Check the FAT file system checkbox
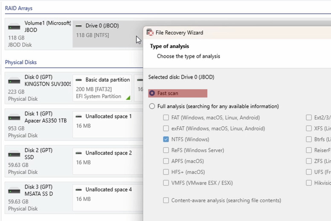331x221 pixels. 166,117
